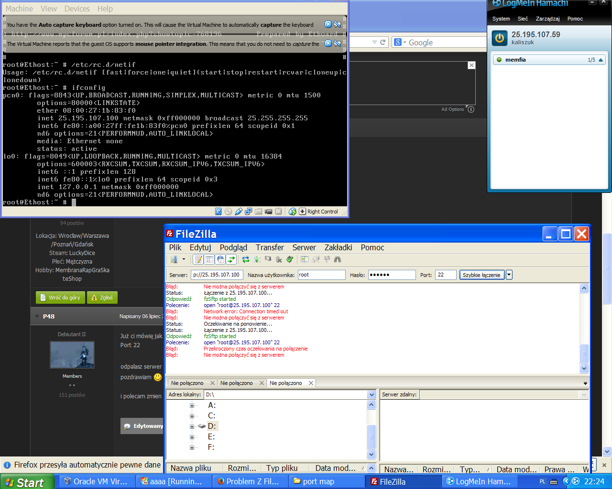Screen dimensions: 612x489
Task: Open Site Manager dropdown arrow
Action: pos(184,259)
